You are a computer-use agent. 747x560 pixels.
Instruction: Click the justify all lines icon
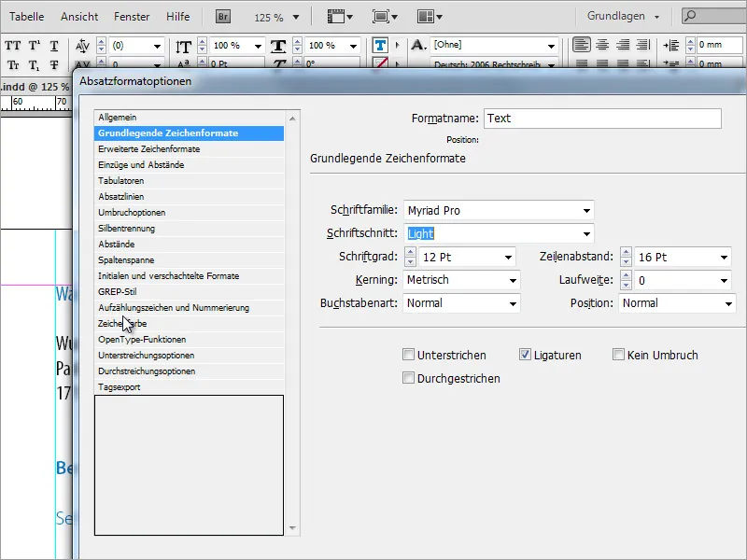(643, 45)
